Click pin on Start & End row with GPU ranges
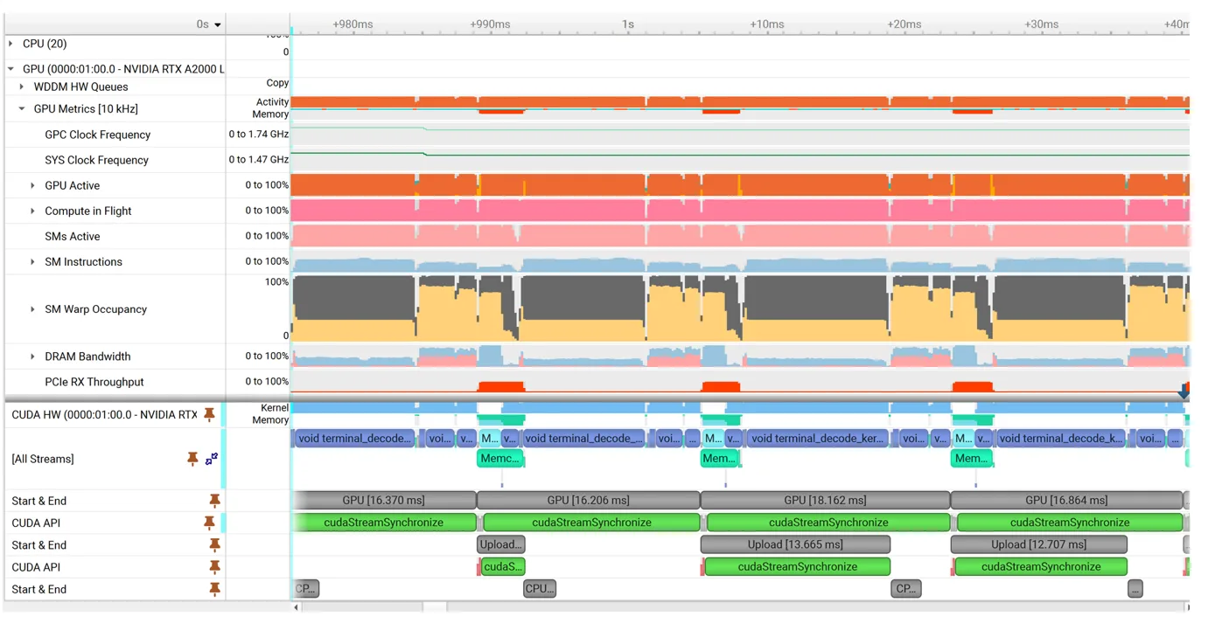 pyautogui.click(x=214, y=501)
